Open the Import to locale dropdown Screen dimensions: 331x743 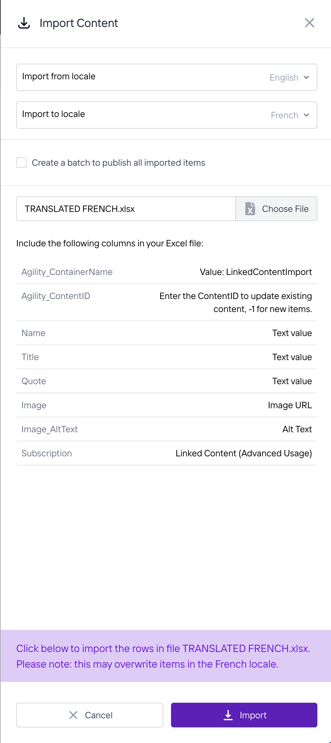click(x=167, y=115)
